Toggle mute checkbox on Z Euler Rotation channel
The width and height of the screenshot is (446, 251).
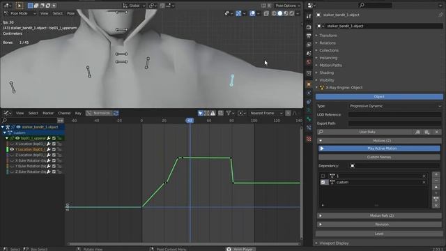(x=54, y=172)
